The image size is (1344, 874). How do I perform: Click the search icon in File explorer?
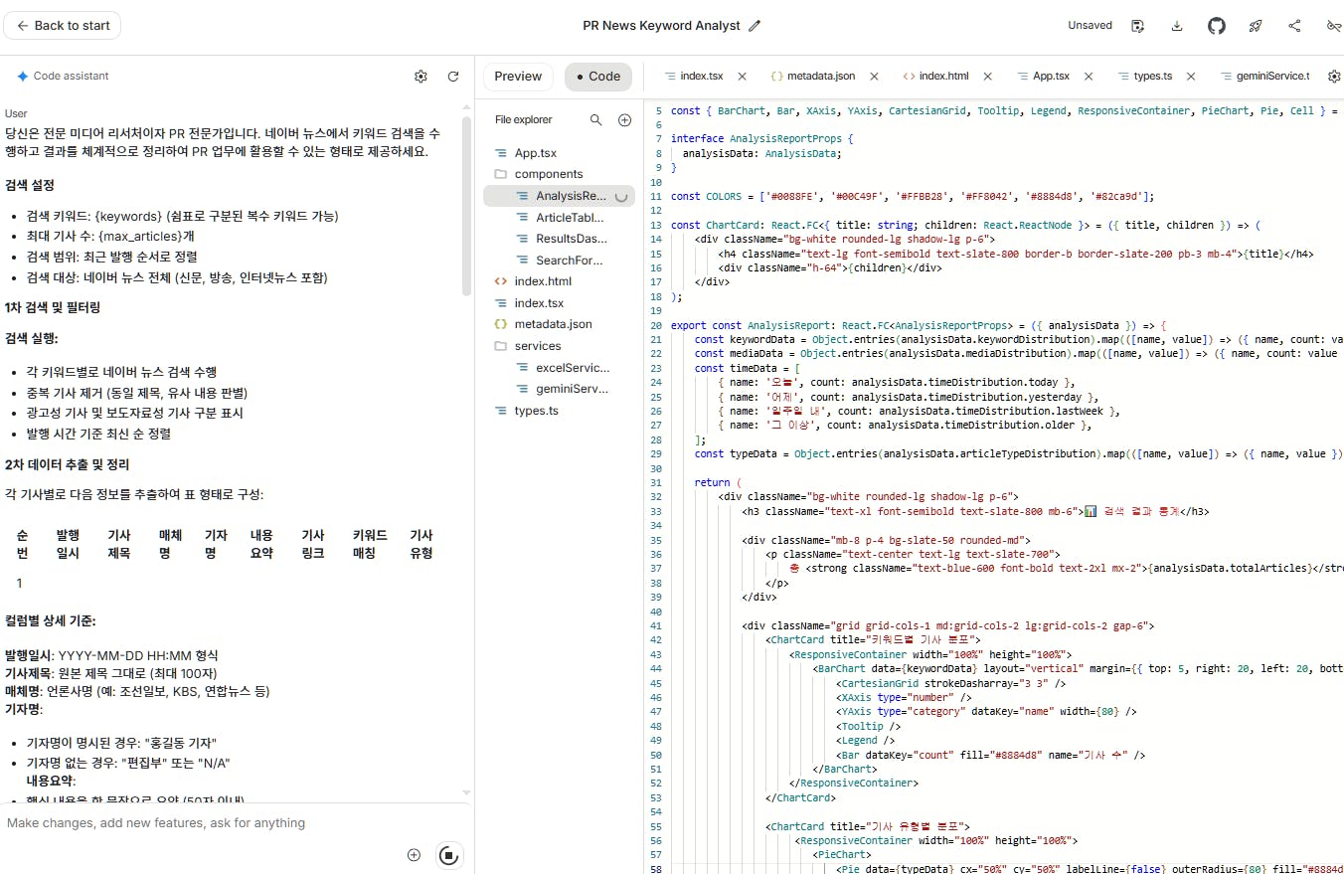596,118
